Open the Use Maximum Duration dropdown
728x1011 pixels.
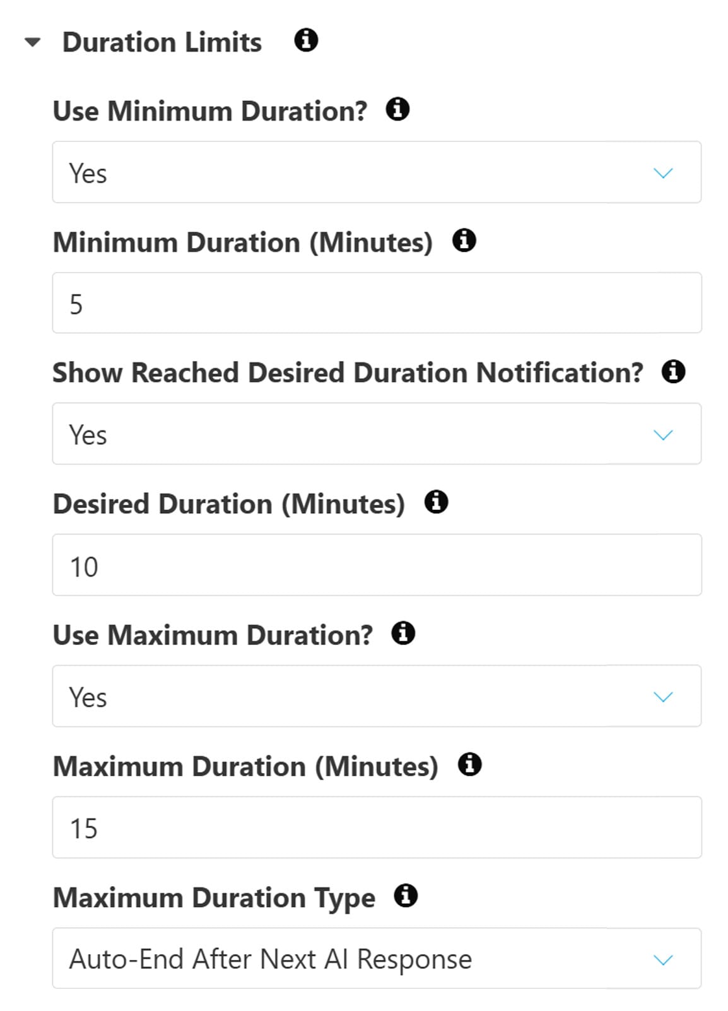(x=376, y=696)
